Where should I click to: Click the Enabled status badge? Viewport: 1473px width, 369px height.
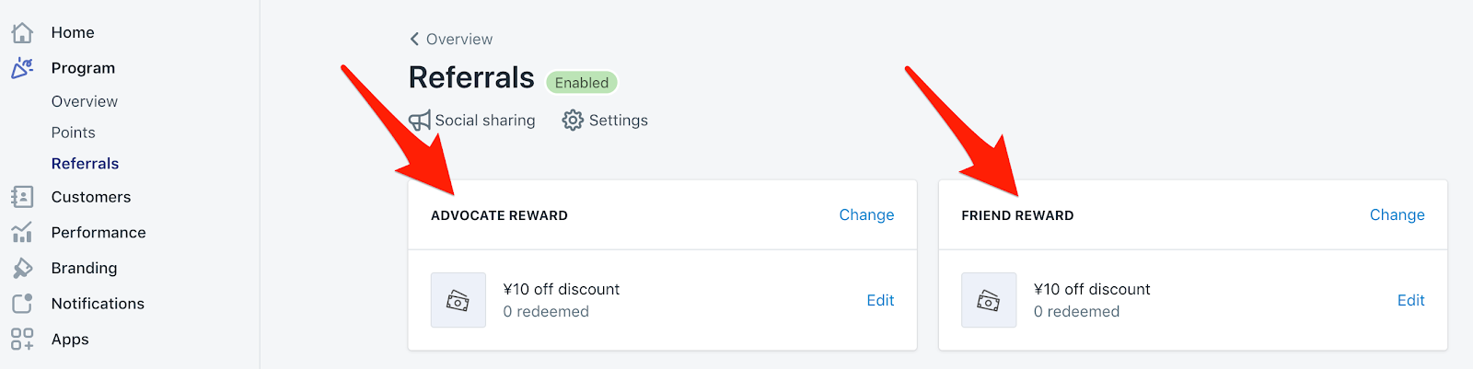(581, 83)
